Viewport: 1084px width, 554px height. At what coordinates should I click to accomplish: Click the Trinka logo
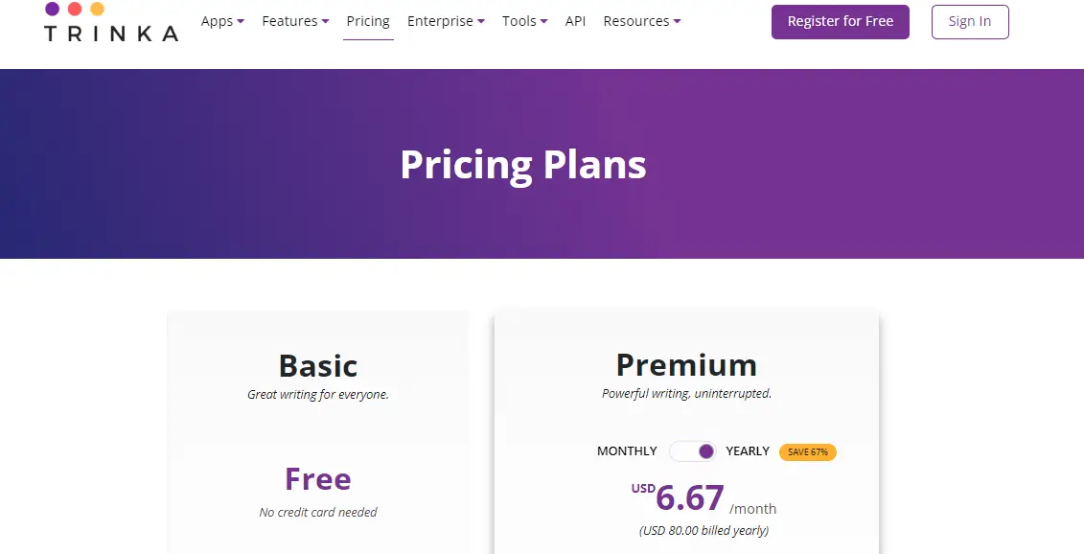(110, 22)
